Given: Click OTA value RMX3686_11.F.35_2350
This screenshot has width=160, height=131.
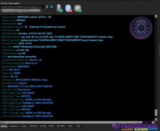Looking at the screenshot, I should pos(30,86).
